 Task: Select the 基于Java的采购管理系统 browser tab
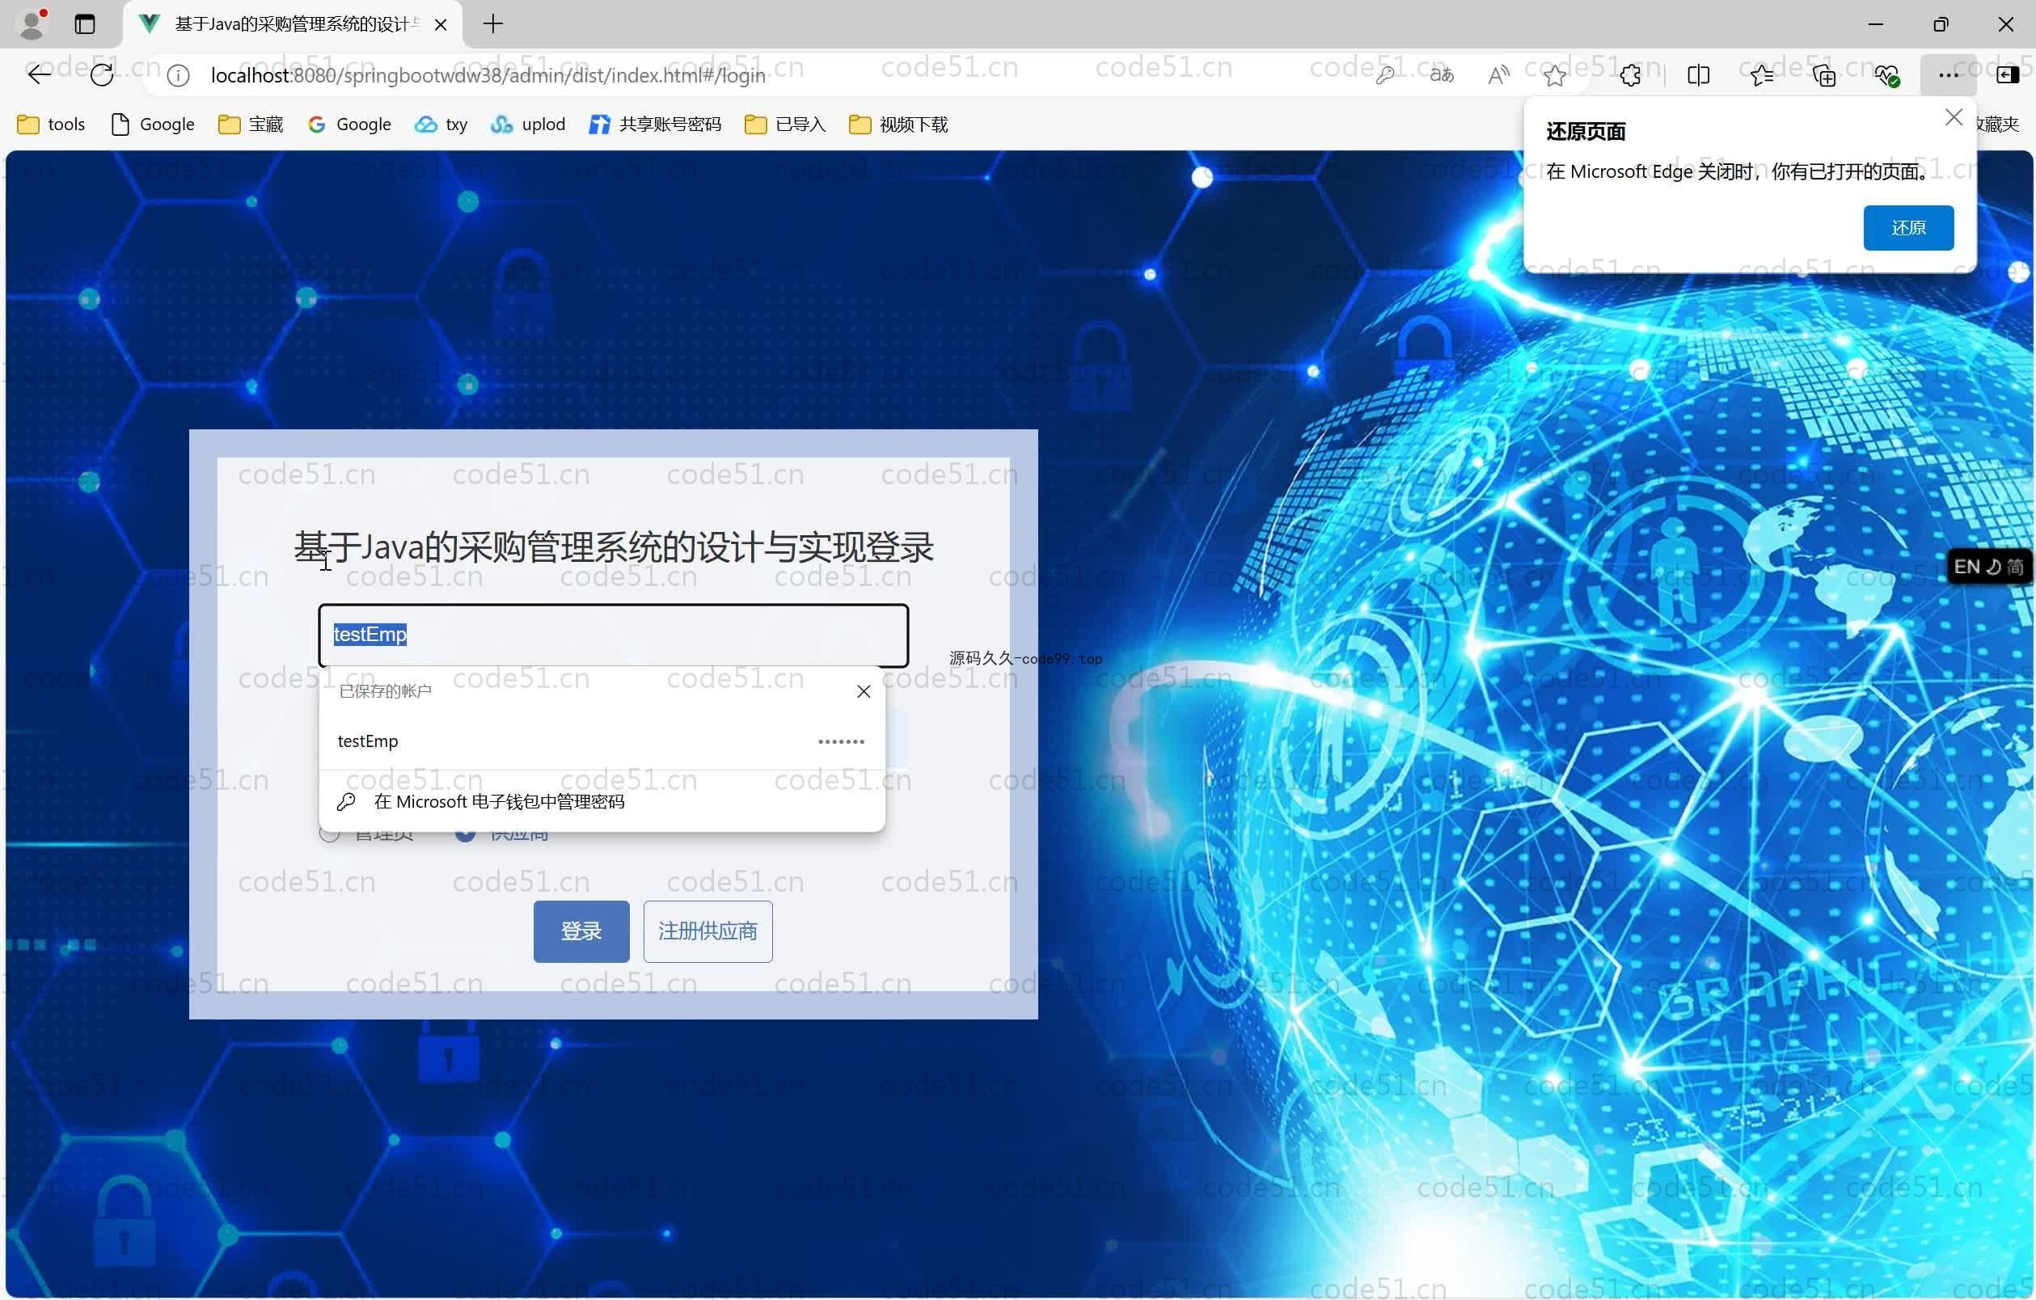tap(292, 24)
